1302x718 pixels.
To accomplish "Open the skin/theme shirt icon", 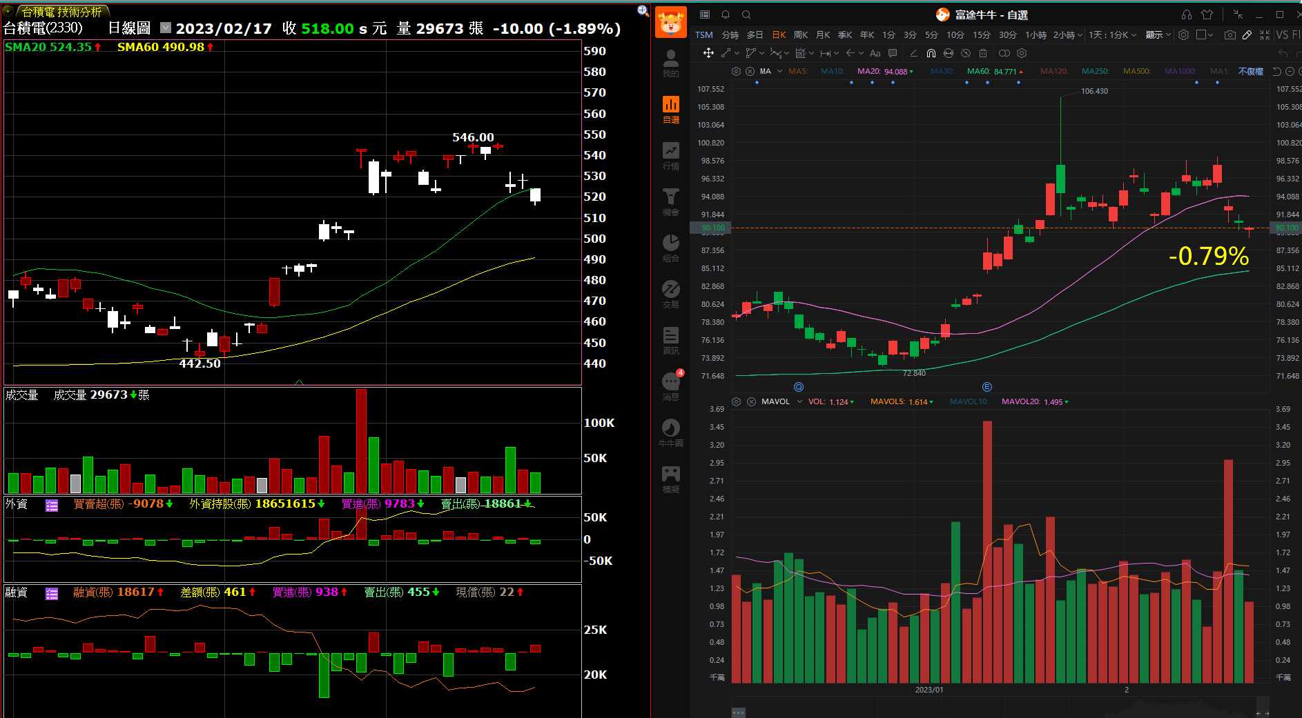I will (x=1207, y=14).
